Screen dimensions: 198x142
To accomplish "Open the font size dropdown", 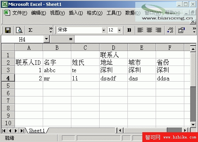I will pyautogui.click(x=119, y=30).
